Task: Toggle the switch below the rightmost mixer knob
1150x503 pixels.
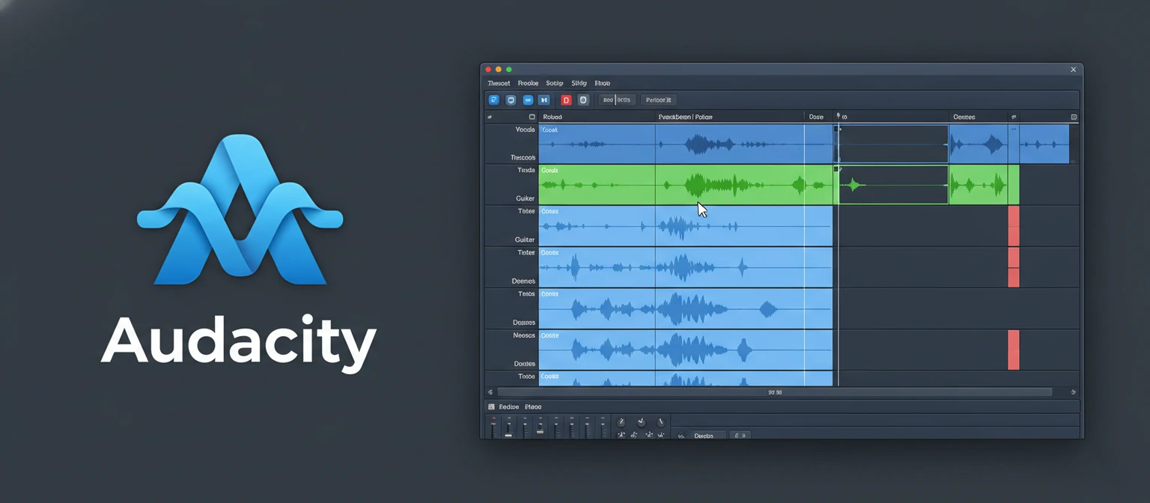Action: pos(661,434)
